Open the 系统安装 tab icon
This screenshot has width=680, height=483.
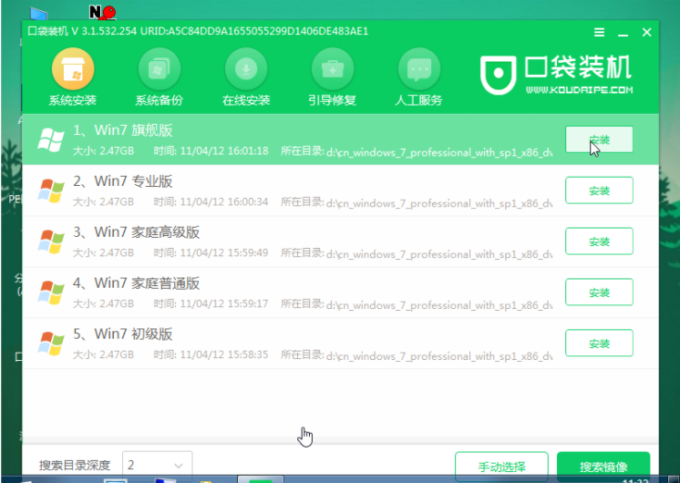coord(73,69)
